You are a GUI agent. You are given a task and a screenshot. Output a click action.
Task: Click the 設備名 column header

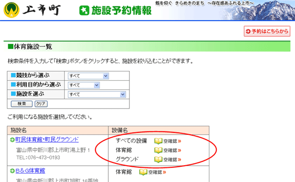(120, 130)
